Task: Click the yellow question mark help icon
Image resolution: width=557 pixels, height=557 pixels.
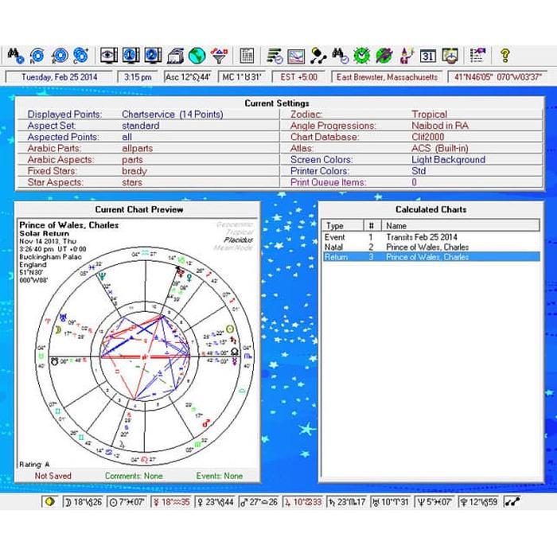Action: point(504,56)
